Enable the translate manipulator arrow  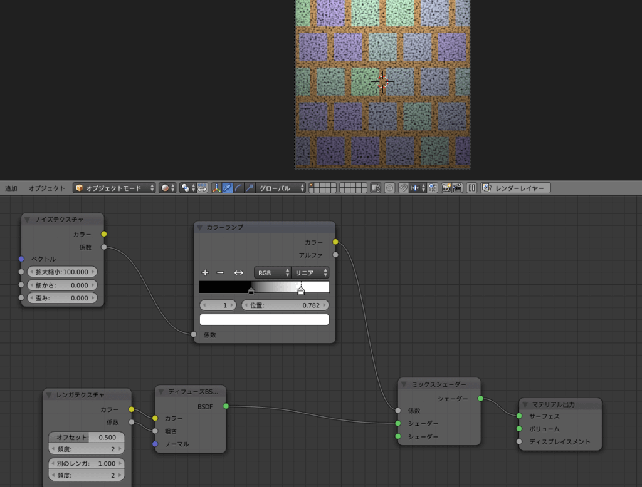pyautogui.click(x=227, y=188)
